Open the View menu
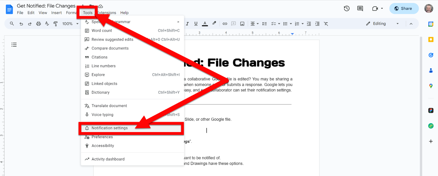Screen dimensions: 438x176 43,13
